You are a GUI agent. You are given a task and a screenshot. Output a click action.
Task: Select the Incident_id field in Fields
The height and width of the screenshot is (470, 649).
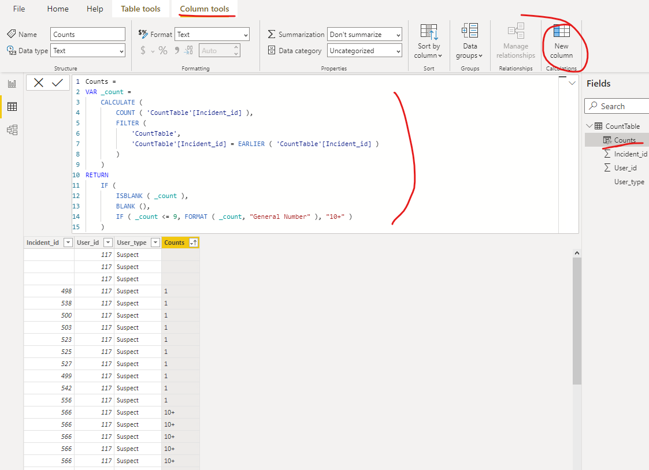pos(631,154)
